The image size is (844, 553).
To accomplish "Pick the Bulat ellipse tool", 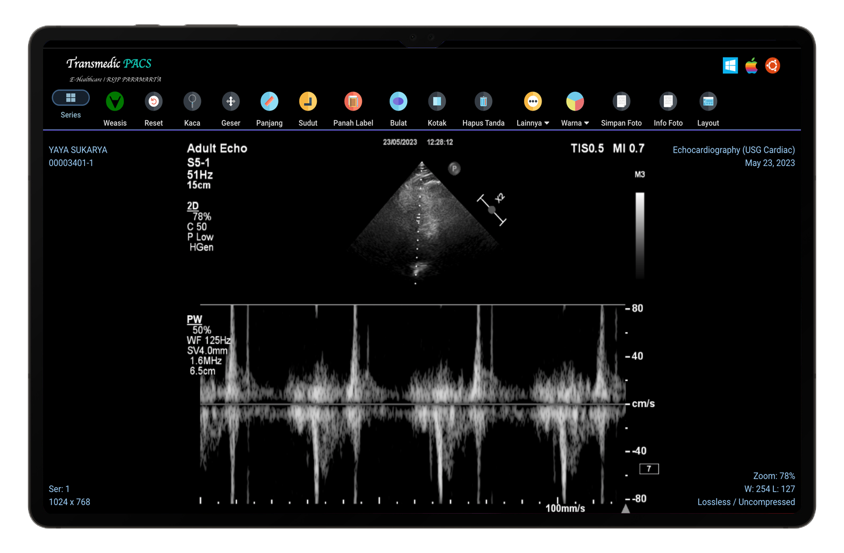I will (x=398, y=102).
